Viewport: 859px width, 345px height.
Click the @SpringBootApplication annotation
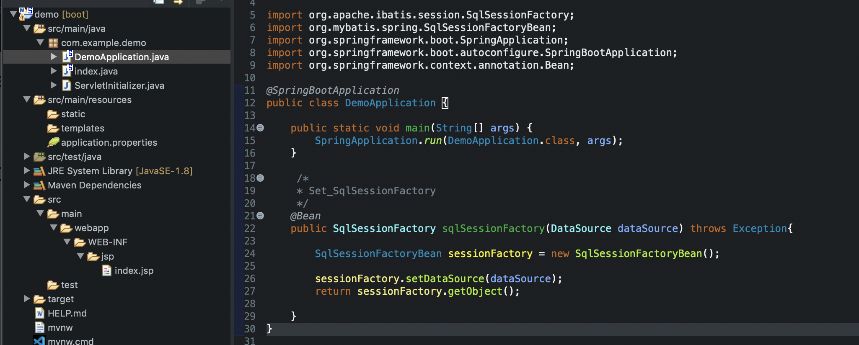tap(333, 90)
